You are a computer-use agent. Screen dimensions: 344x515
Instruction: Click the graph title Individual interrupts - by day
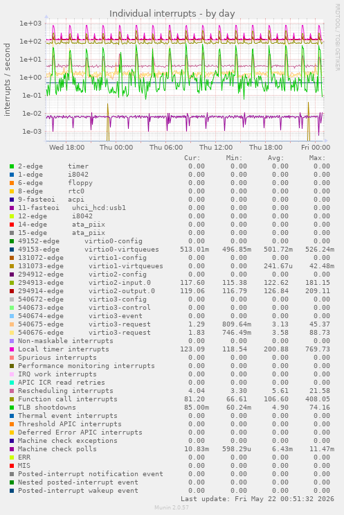point(172,13)
